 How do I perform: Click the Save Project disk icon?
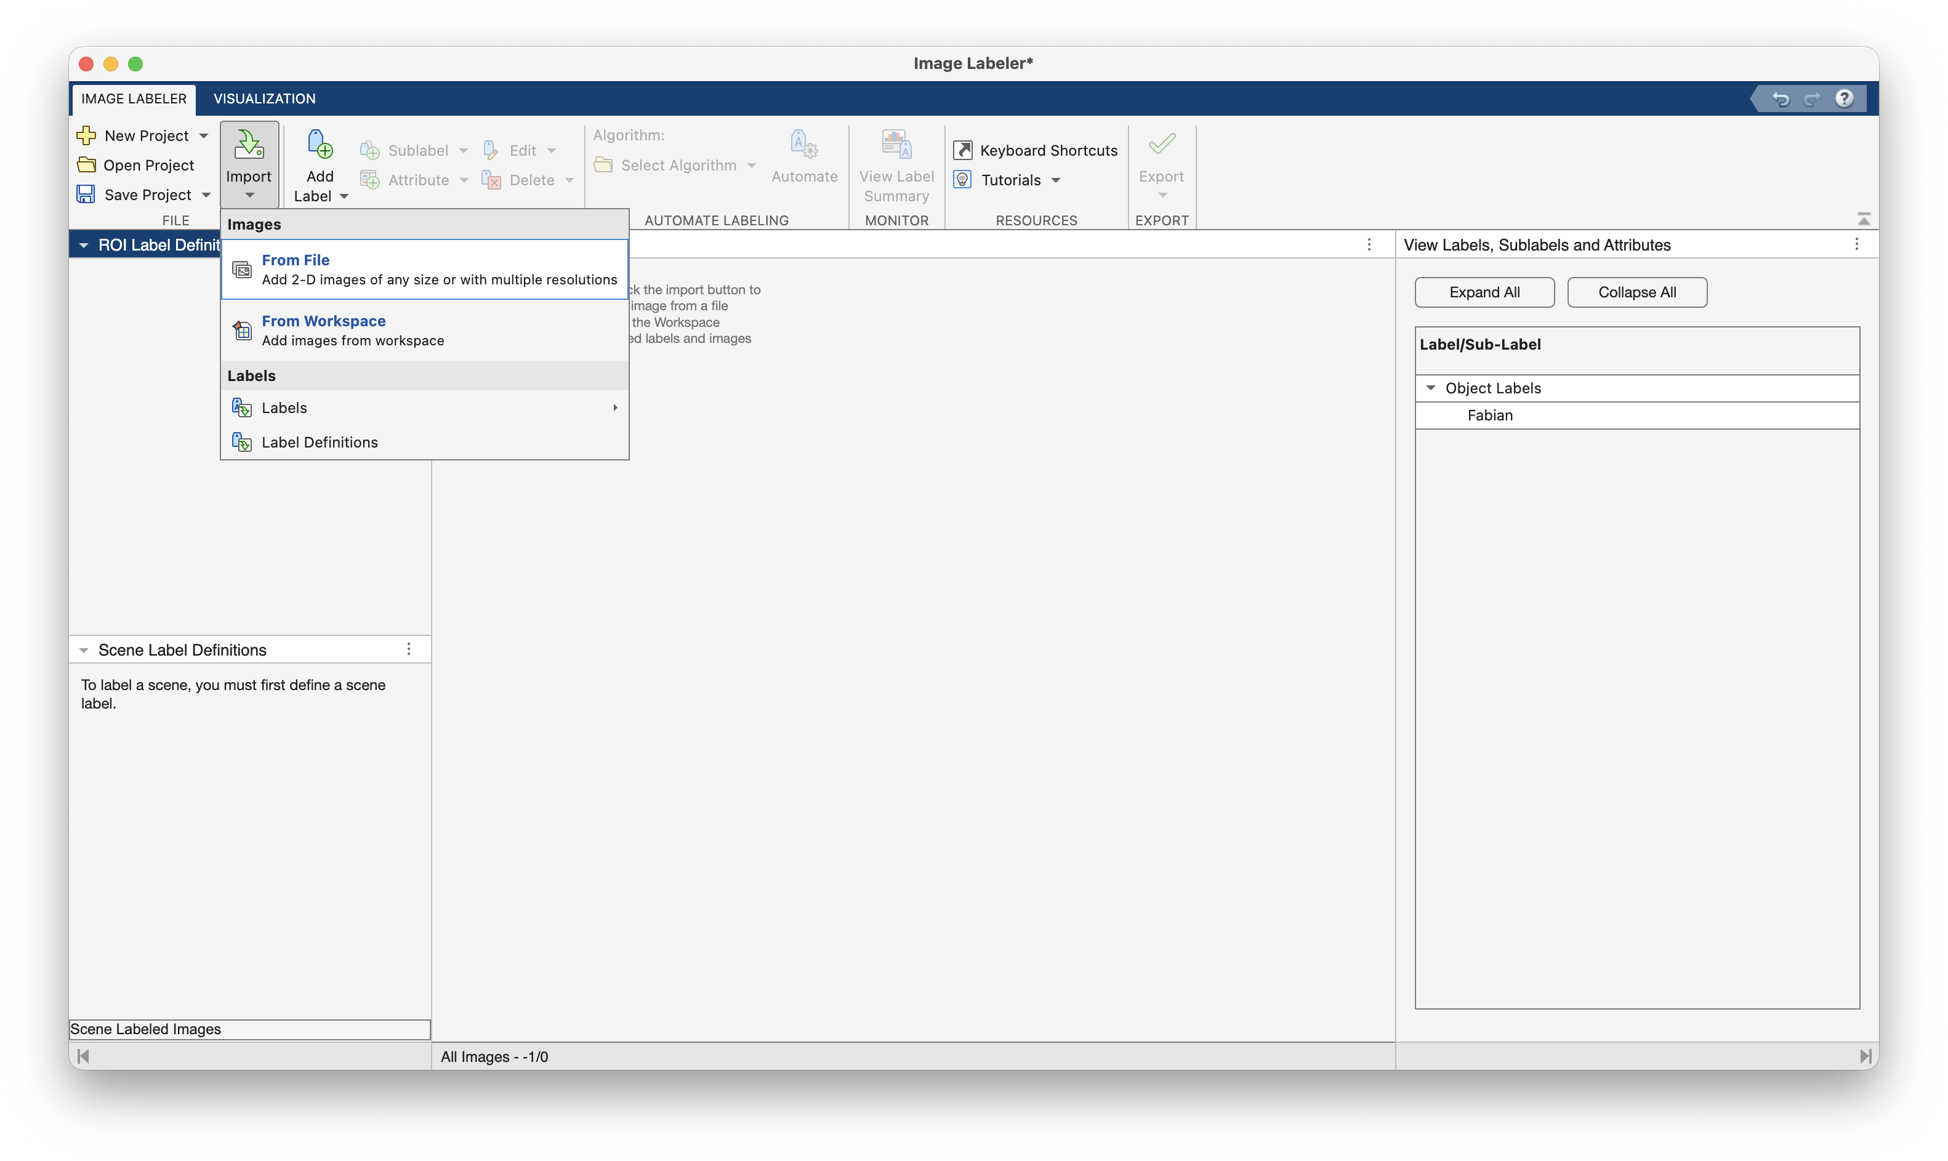(86, 194)
